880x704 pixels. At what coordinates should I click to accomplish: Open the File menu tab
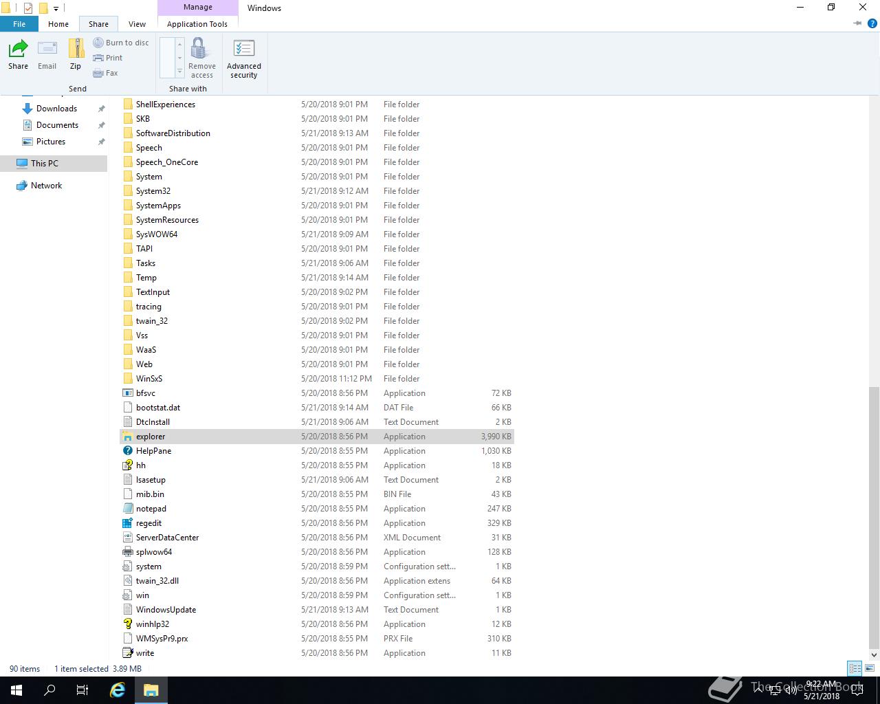tap(19, 24)
